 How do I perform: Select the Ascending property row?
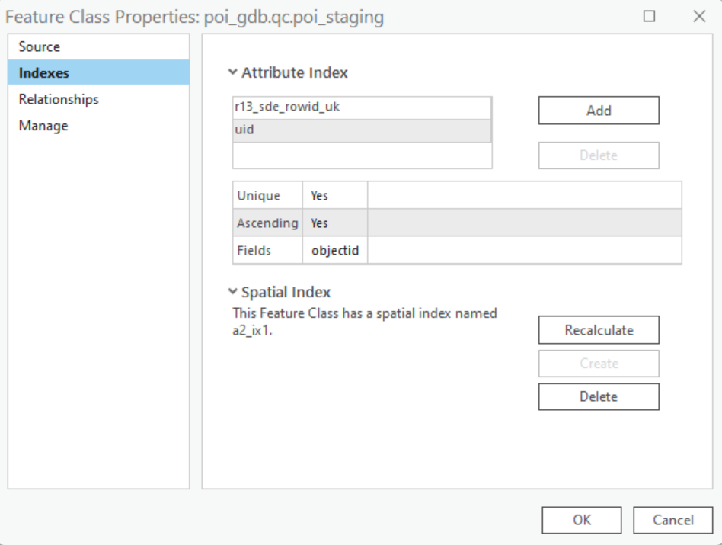(457, 223)
